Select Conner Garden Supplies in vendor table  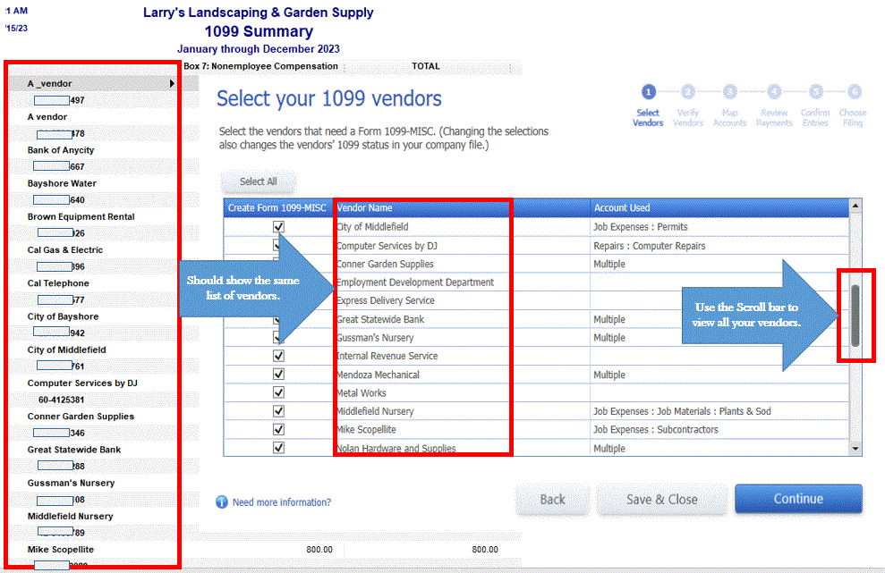pos(385,264)
